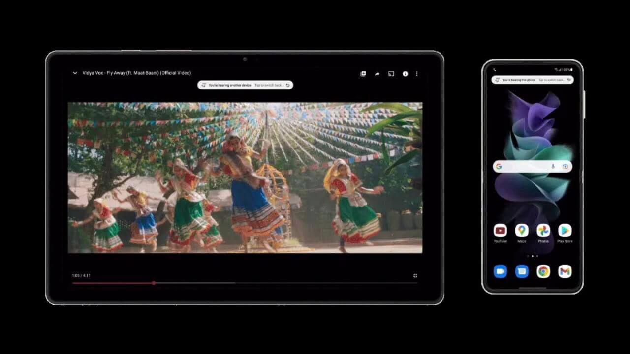Launch the Google Meet video app in the dock
Image resolution: width=630 pixels, height=354 pixels.
click(500, 271)
